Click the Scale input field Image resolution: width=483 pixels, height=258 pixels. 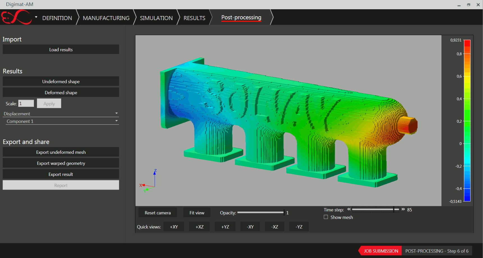[26, 103]
